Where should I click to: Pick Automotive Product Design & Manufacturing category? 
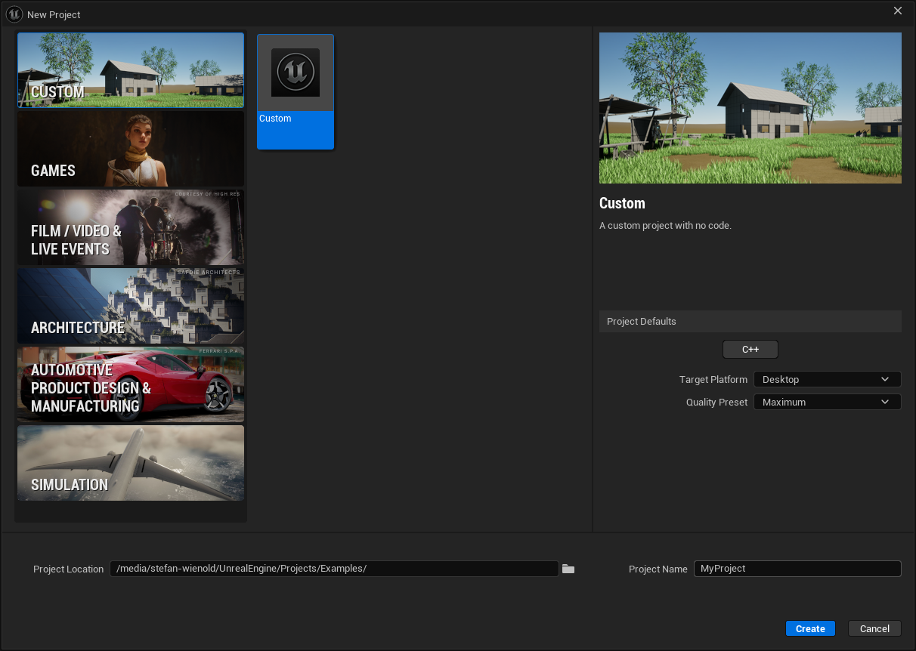[131, 385]
